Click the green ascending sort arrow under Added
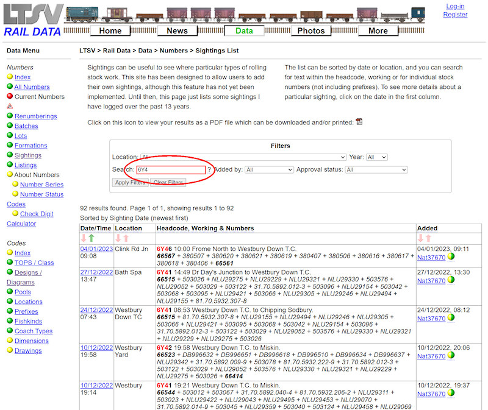488x410 pixels. [429, 239]
